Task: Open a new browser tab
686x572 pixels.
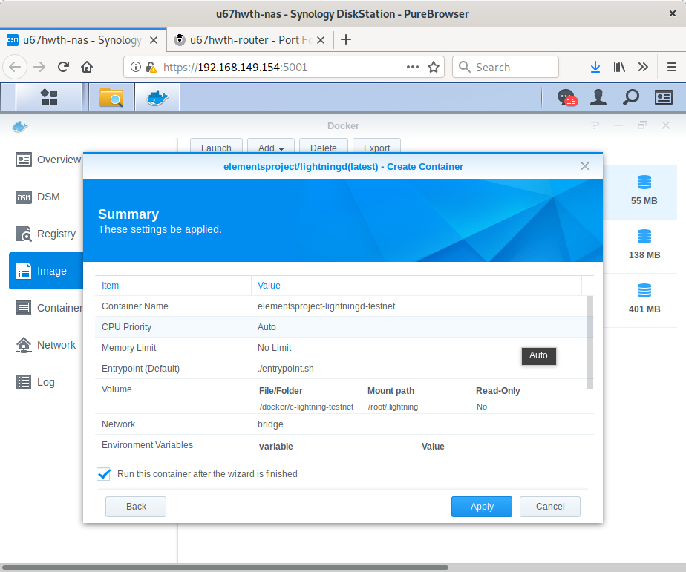Action: coord(346,40)
